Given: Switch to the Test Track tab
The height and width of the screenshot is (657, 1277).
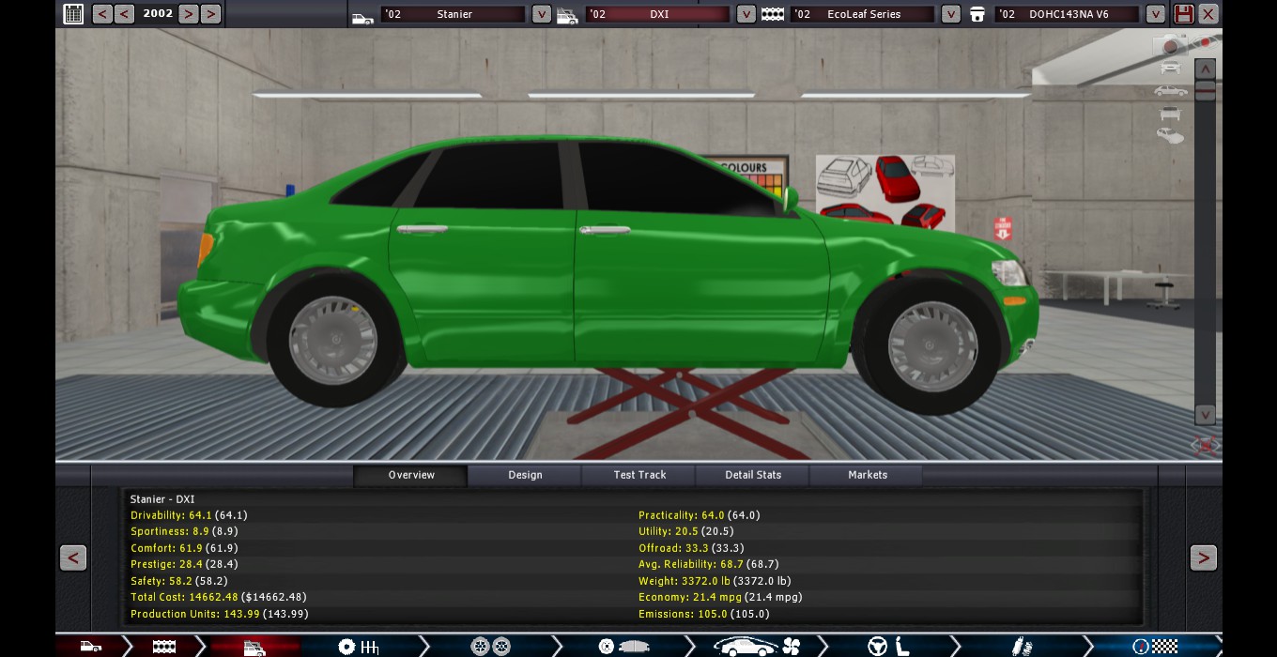Looking at the screenshot, I should [x=639, y=475].
